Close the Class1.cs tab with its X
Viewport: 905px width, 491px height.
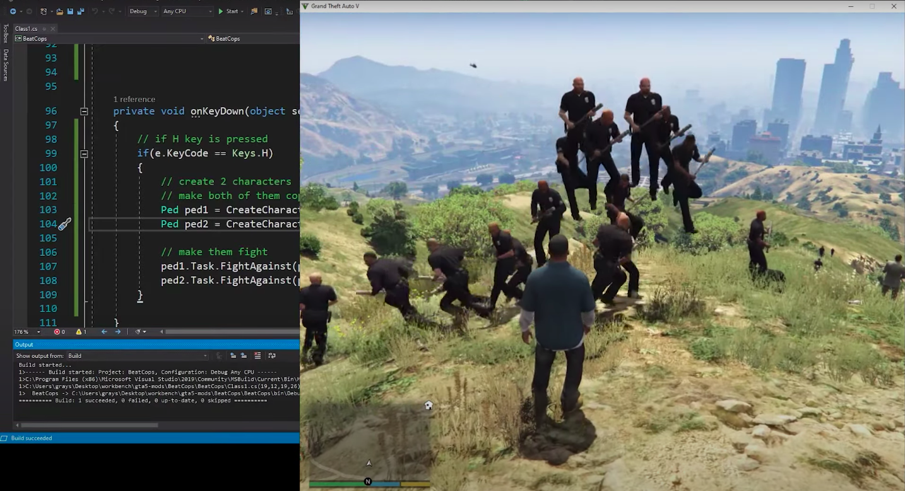tap(53, 29)
